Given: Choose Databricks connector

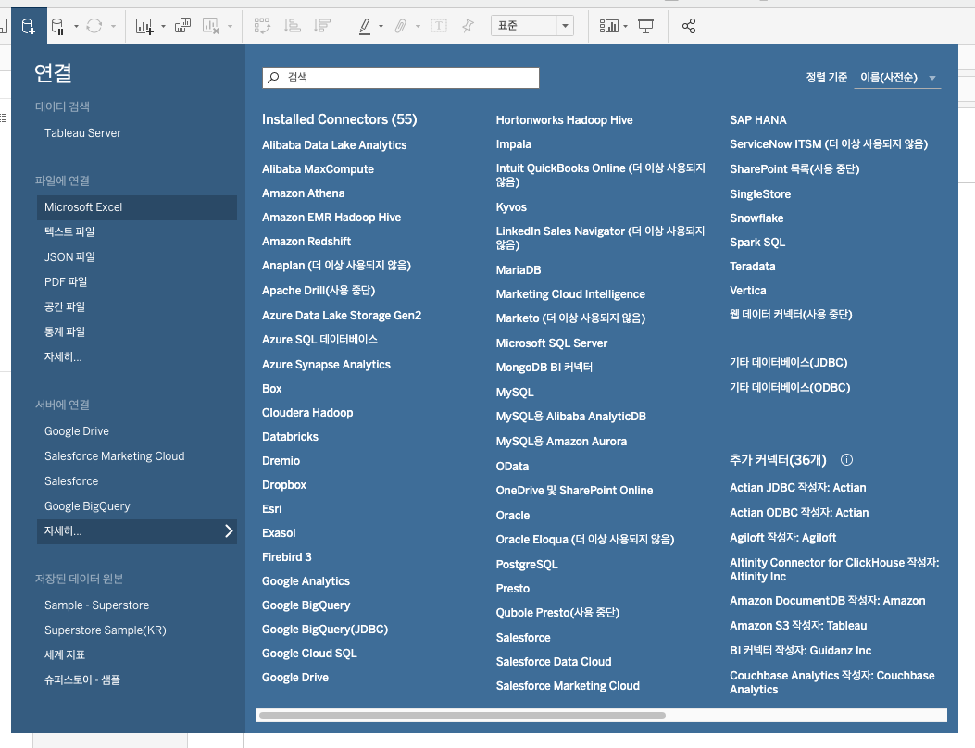Looking at the screenshot, I should click(291, 437).
